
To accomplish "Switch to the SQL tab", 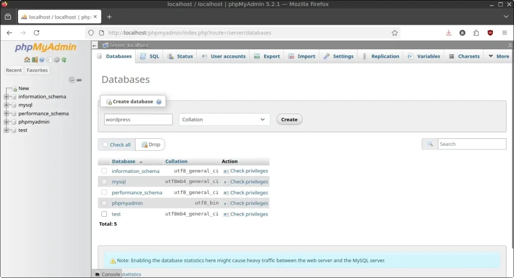I will coord(150,56).
